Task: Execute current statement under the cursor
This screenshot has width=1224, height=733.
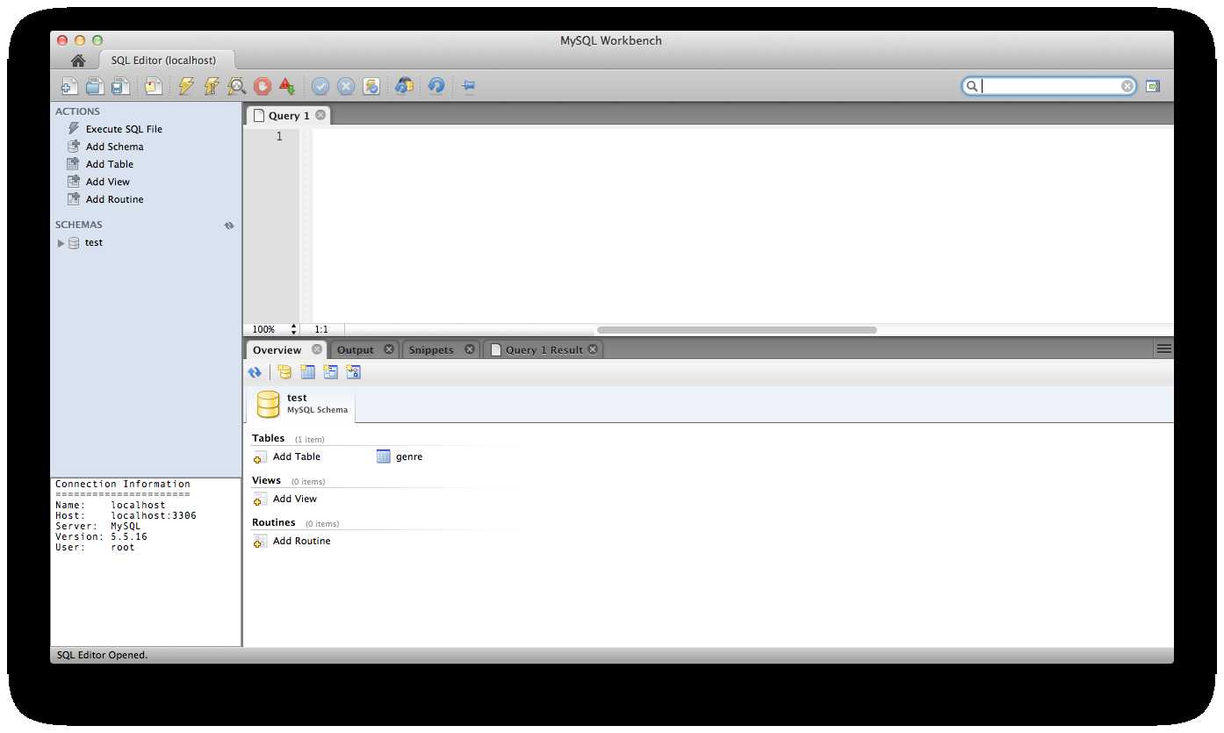Action: (211, 86)
